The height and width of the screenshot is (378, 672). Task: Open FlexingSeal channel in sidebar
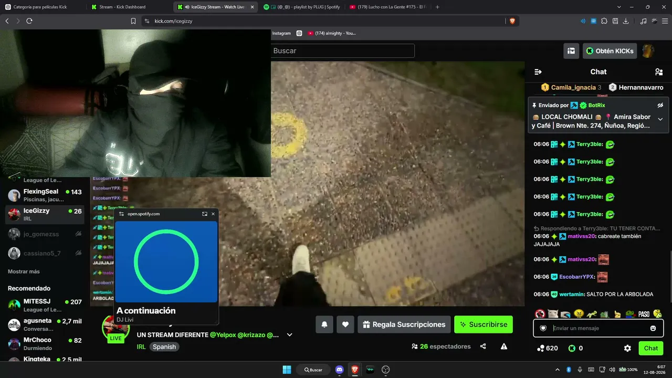tap(45, 195)
